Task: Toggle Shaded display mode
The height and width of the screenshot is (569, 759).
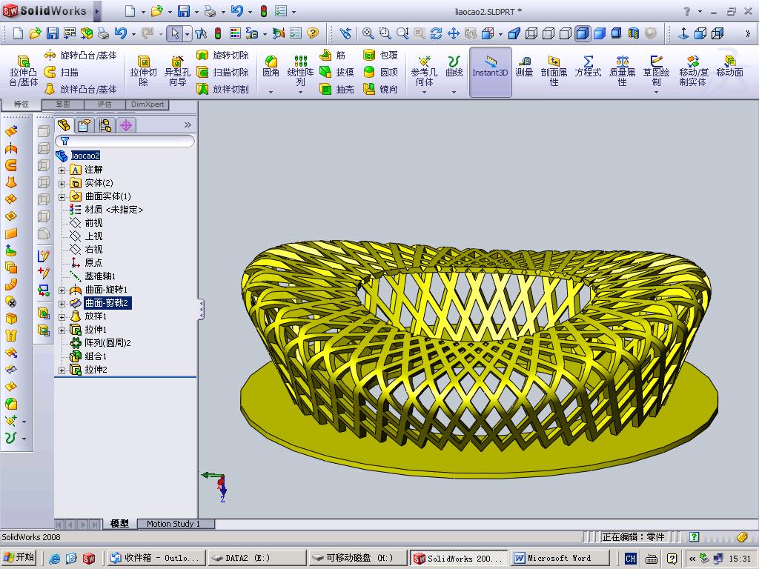Action: click(599, 33)
